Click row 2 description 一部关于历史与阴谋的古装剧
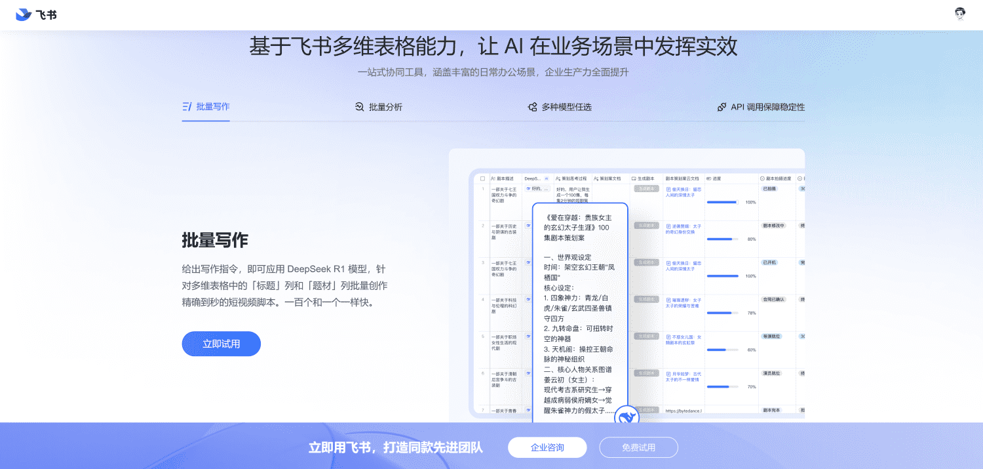 pyautogui.click(x=504, y=232)
